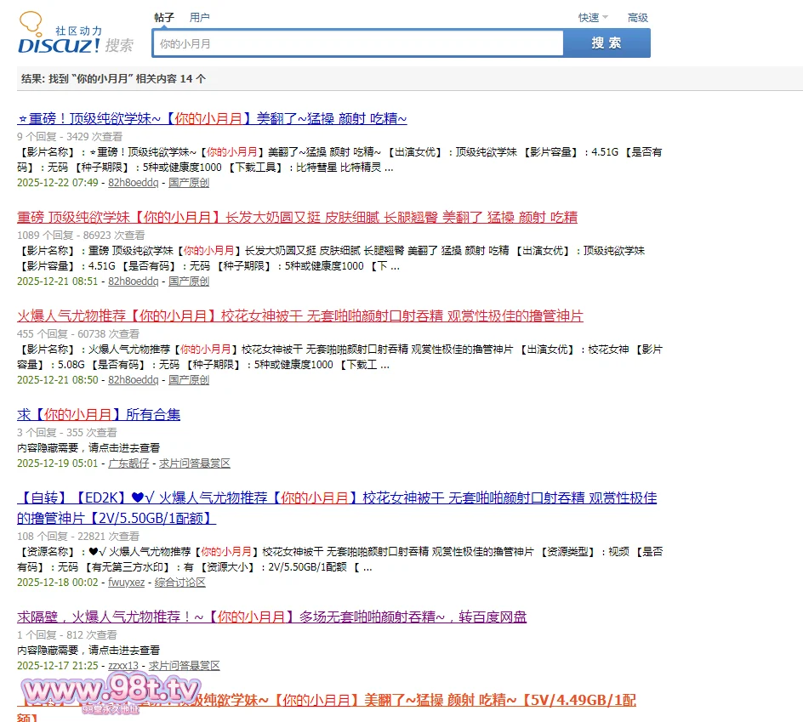Open the search result with 9 replies
The image size is (803, 722).
[212, 118]
